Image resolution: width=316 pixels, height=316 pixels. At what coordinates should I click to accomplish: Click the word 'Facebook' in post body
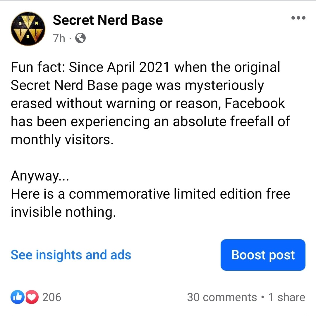coord(254,103)
